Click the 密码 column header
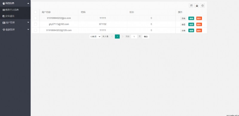This screenshot has height=116, width=239. click(103, 12)
